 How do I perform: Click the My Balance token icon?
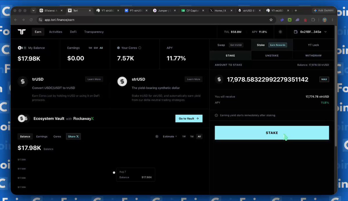tap(21, 48)
